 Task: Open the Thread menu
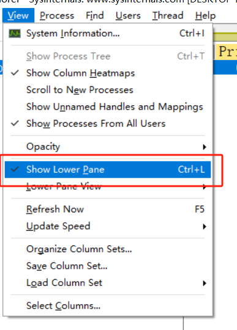coord(168,15)
